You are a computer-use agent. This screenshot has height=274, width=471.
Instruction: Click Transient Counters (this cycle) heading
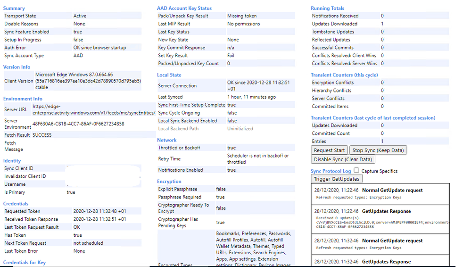click(x=344, y=75)
